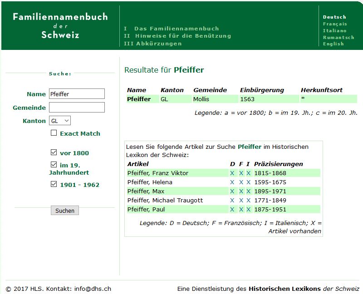Open the 'Abkürzungen' menu item
The width and height of the screenshot is (363, 294).
[159, 44]
